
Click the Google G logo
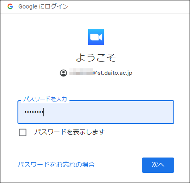click(x=10, y=6)
